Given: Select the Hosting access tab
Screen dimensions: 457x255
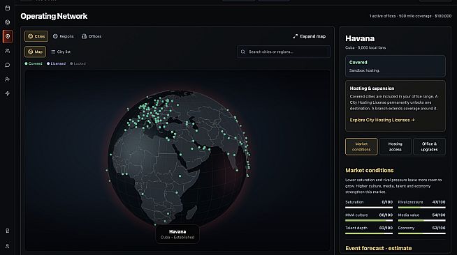Looking at the screenshot, I should click(396, 147).
